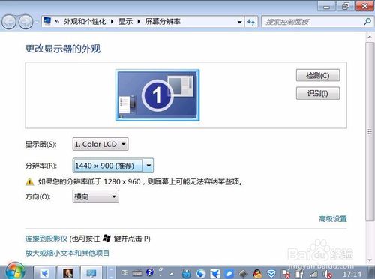Click the muted volume speaker tray icon
375x279 pixels.
click(x=328, y=274)
